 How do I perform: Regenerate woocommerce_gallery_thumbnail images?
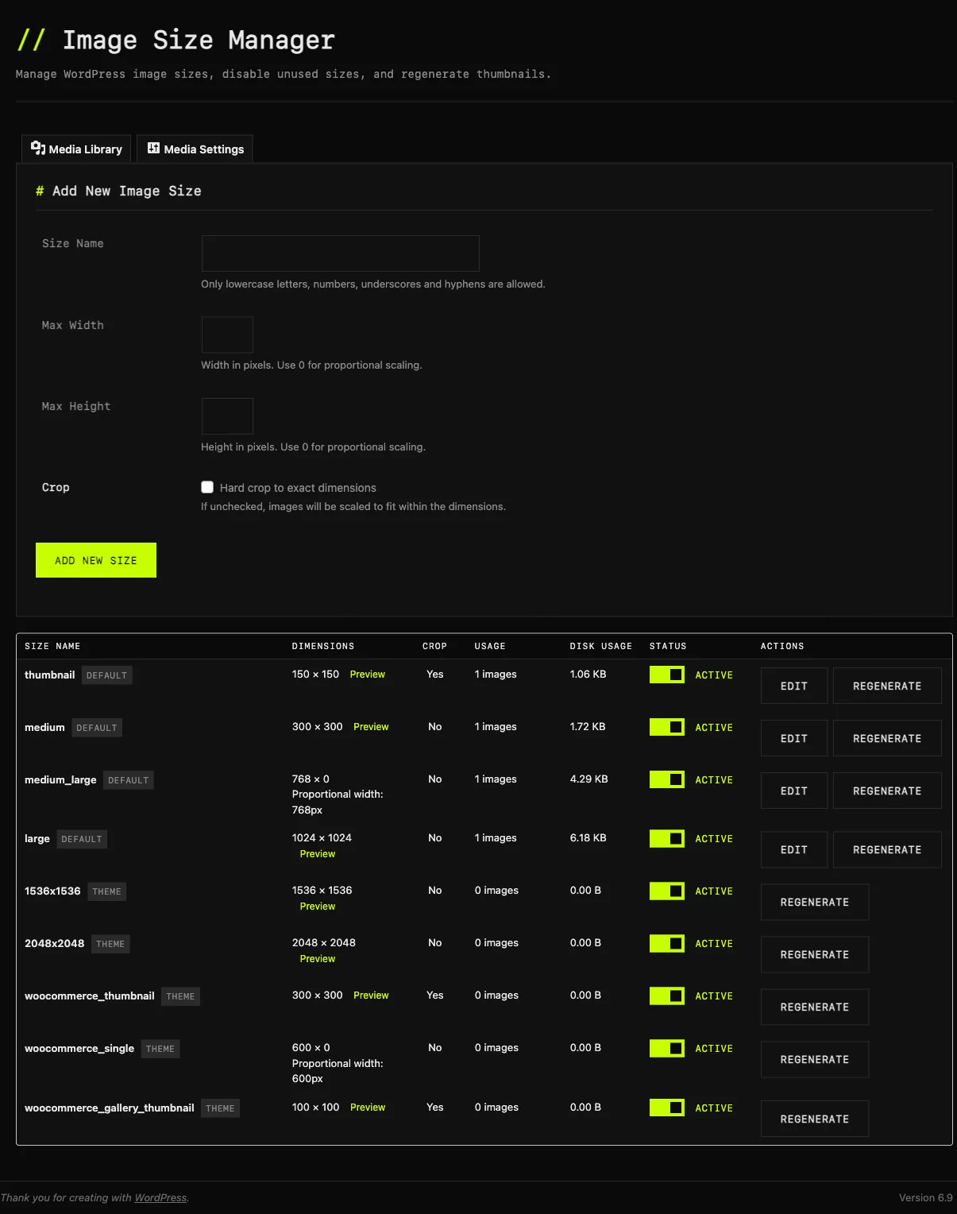[814, 1118]
